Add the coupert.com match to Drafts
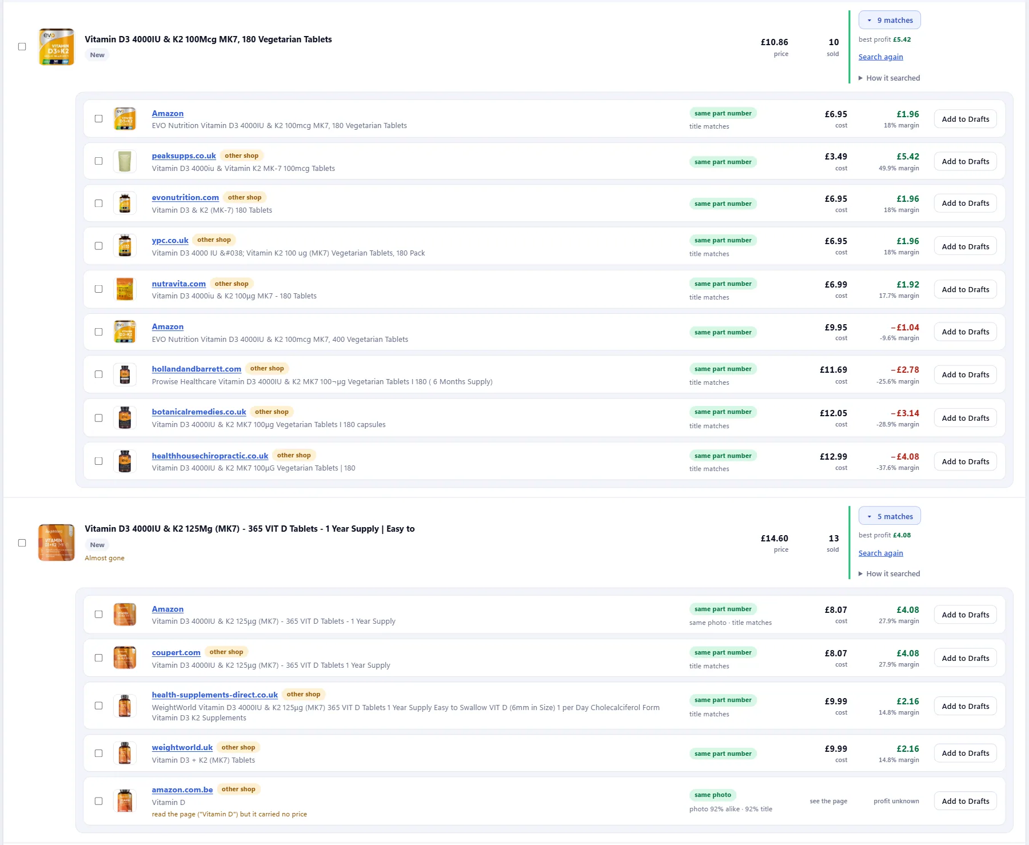The image size is (1029, 845). pos(966,658)
